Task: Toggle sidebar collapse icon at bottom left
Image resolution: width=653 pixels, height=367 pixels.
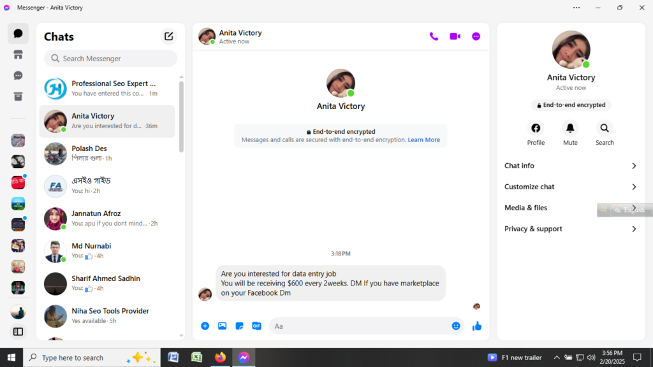Action: pos(18,331)
